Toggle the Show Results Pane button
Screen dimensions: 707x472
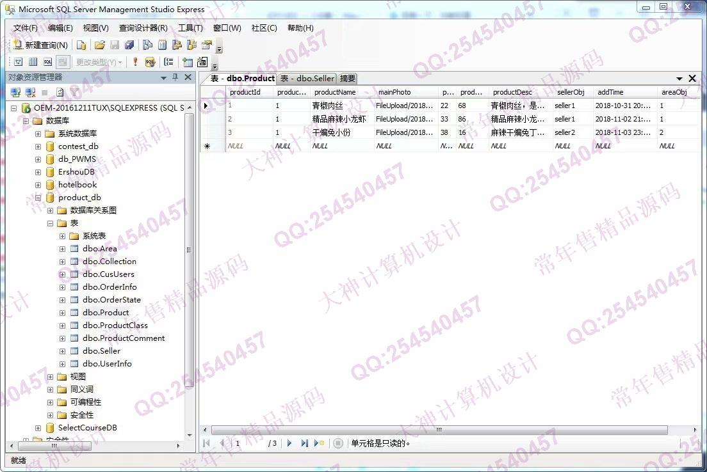coord(63,62)
